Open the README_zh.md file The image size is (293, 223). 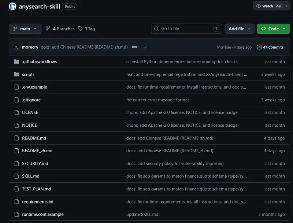(37, 151)
